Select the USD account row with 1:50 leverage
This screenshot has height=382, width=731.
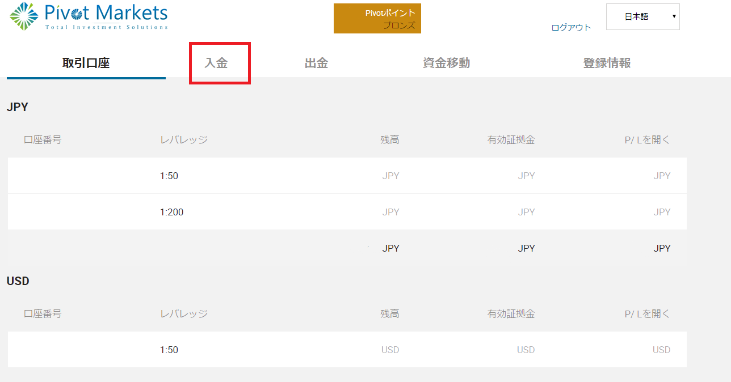(x=347, y=350)
